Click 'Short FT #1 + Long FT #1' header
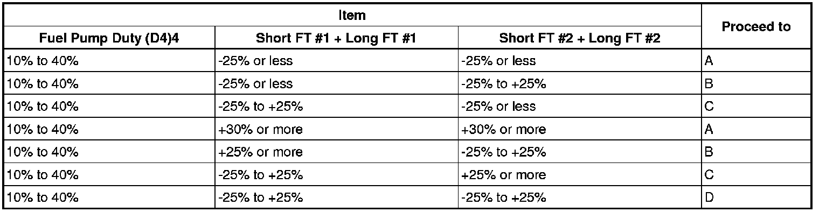This screenshot has height=212, width=819. pyautogui.click(x=337, y=38)
